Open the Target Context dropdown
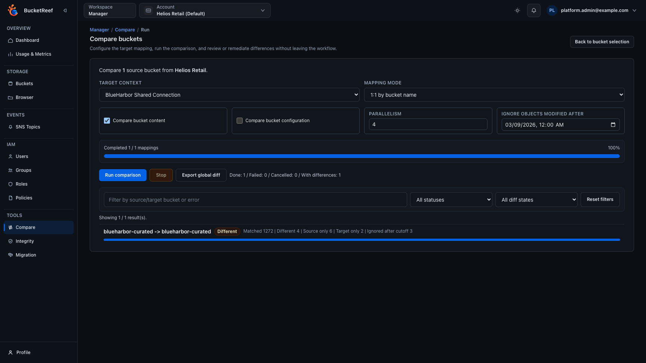Image resolution: width=646 pixels, height=363 pixels. click(x=229, y=95)
